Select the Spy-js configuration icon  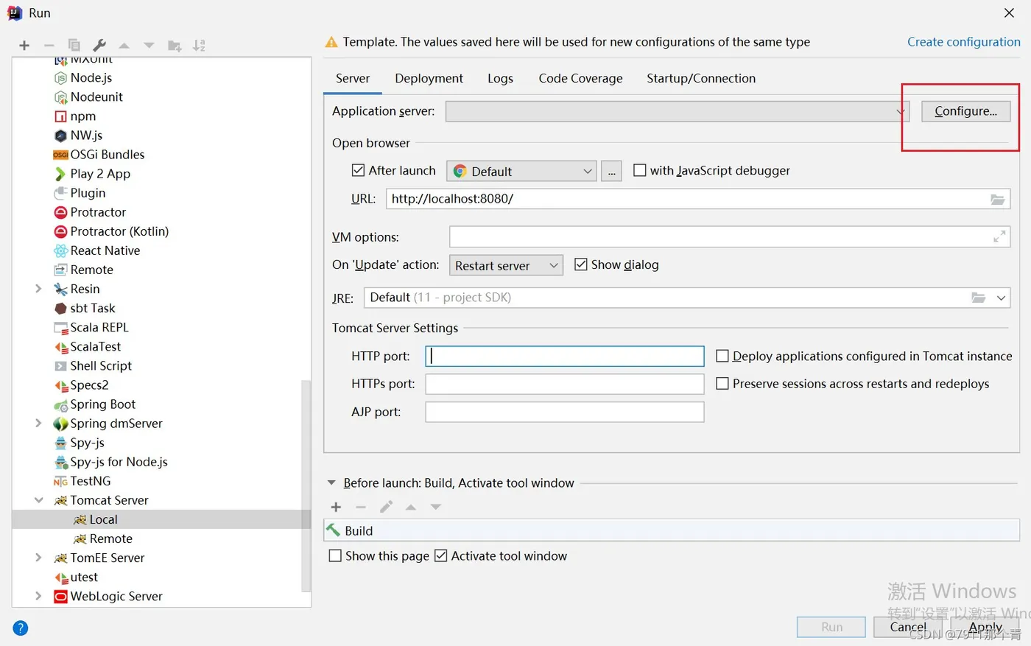[60, 443]
